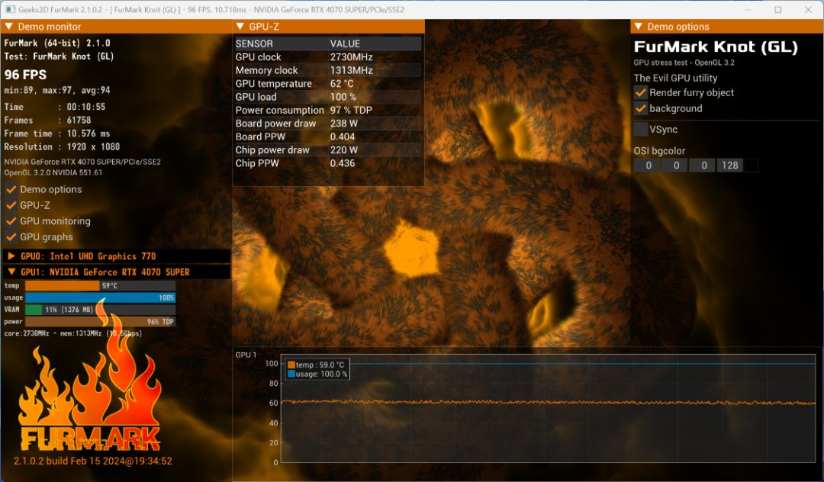The height and width of the screenshot is (482, 824).
Task: Maximize the FurMark window
Action: [x=777, y=9]
